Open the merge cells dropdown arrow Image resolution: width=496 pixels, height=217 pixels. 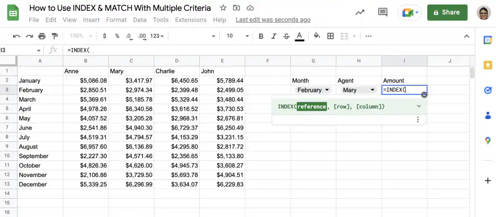click(354, 36)
